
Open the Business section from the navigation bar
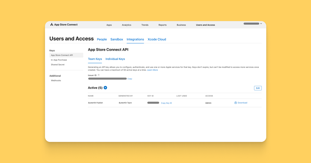click(181, 25)
